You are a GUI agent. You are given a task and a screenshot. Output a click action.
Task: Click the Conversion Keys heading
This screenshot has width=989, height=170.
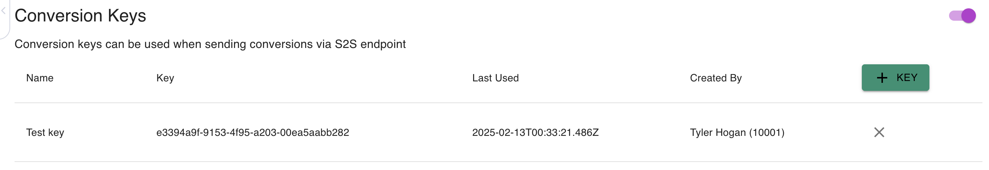click(x=80, y=16)
